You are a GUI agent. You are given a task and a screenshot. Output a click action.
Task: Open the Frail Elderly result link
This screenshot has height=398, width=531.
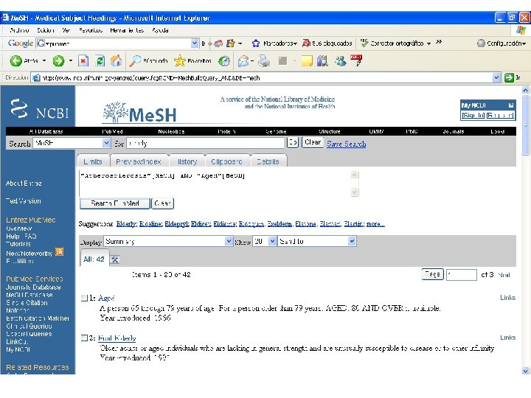117,338
